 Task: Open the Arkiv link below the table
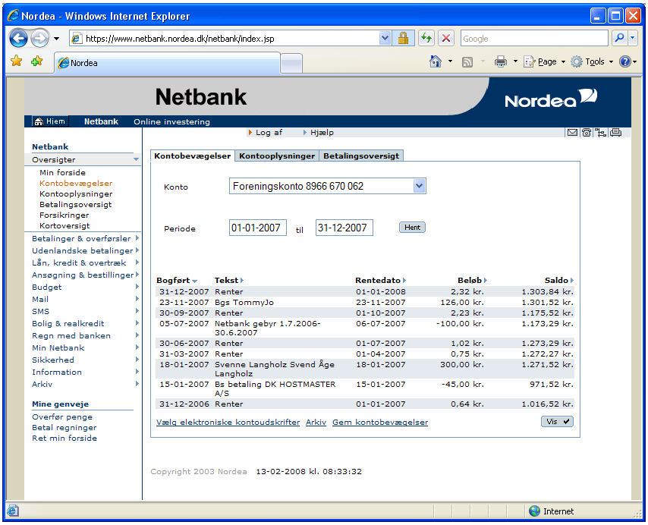click(316, 422)
